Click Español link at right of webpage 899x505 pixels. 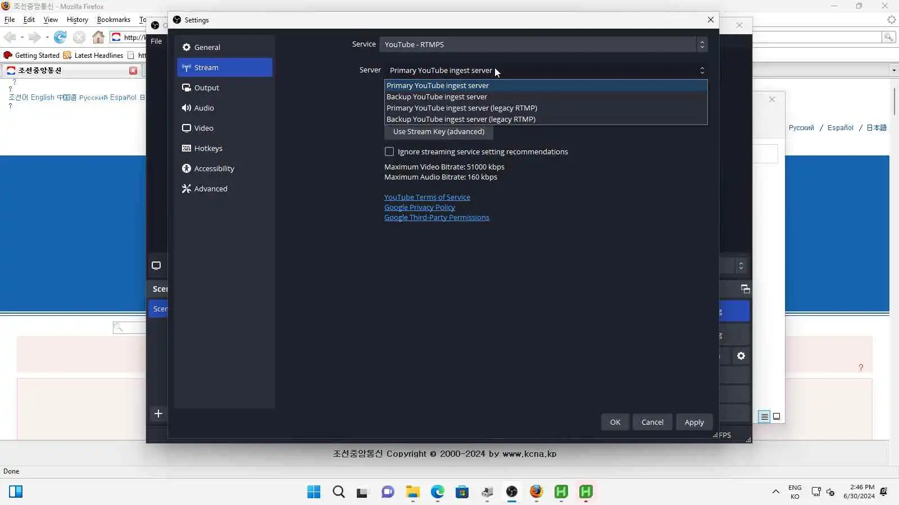click(841, 128)
